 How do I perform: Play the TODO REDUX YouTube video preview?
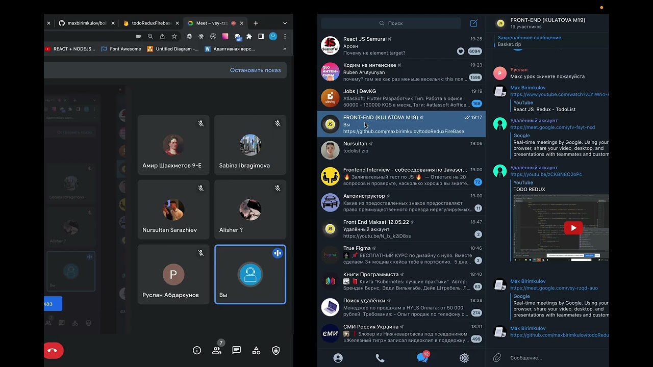pyautogui.click(x=573, y=228)
